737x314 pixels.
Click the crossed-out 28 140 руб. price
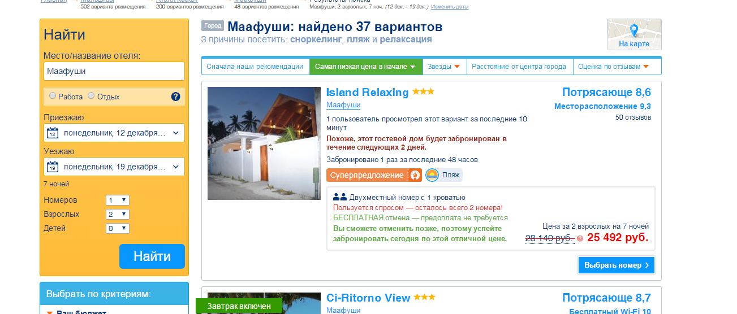click(550, 238)
